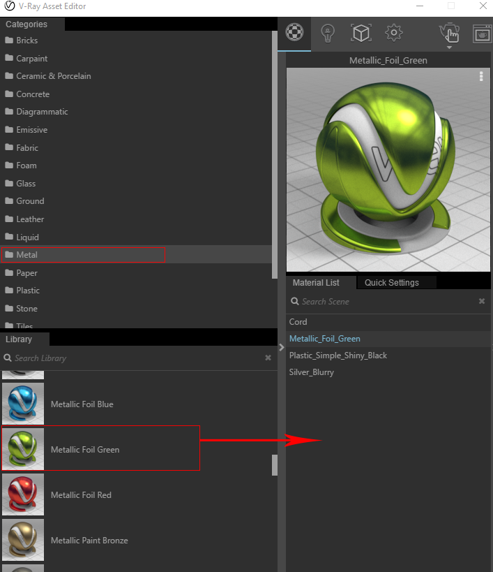The height and width of the screenshot is (572, 493).
Task: Select the Categories panel tab
Action: tap(32, 24)
